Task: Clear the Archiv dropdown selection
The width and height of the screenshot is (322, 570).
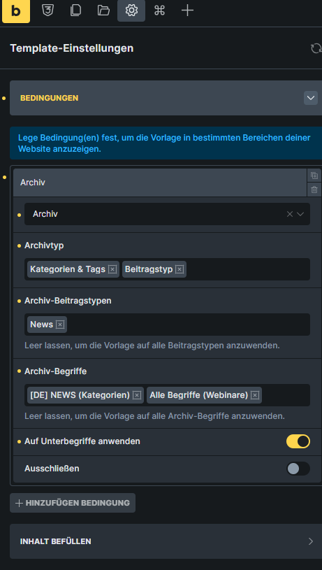Action: click(290, 214)
